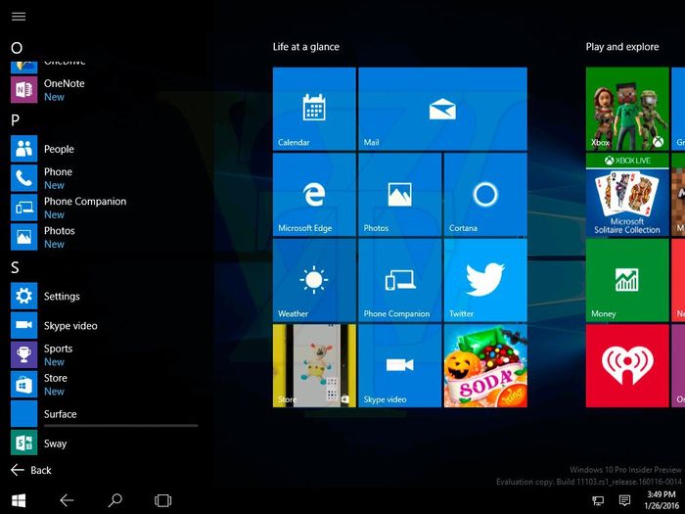Open Candy Crush Soda tile
This screenshot has height=514, width=685.
(x=485, y=366)
